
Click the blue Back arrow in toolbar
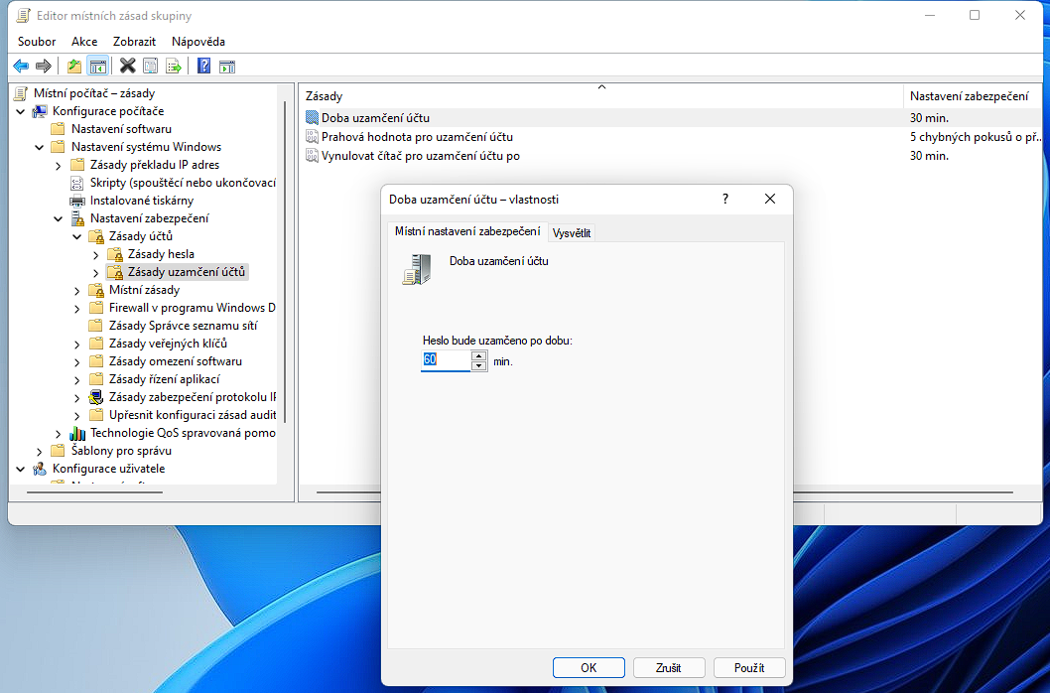click(20, 67)
